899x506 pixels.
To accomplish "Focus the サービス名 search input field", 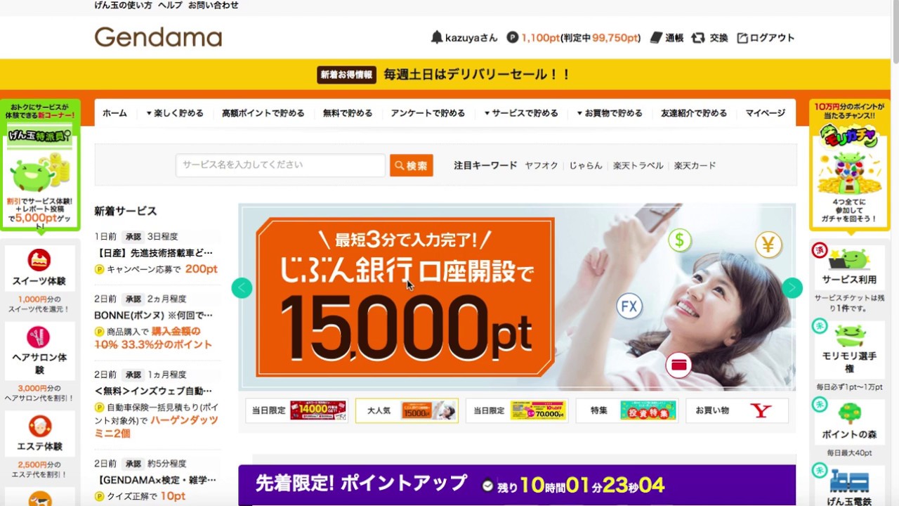I will (280, 165).
